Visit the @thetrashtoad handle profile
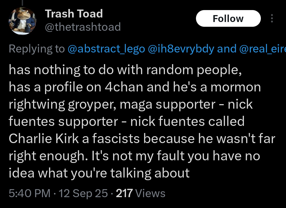 83,27
